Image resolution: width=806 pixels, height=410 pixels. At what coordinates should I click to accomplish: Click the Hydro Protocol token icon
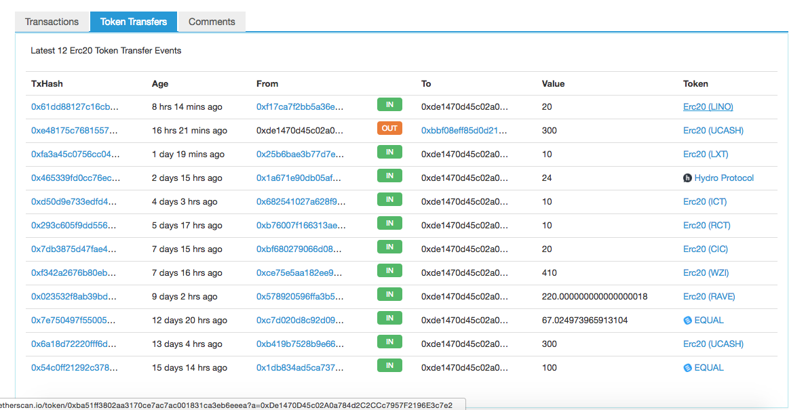click(x=687, y=178)
